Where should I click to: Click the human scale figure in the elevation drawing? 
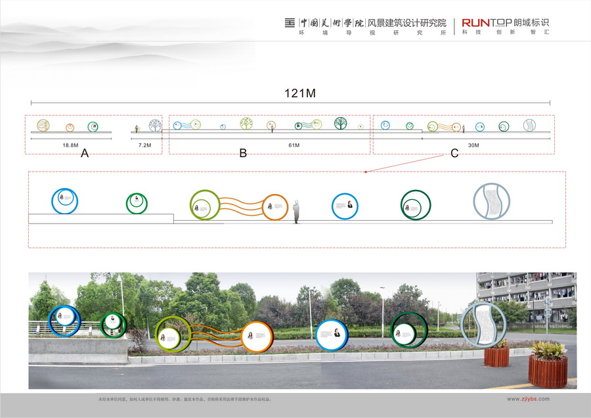(x=296, y=212)
